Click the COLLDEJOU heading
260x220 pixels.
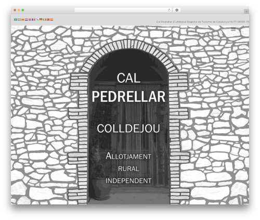click(128, 128)
